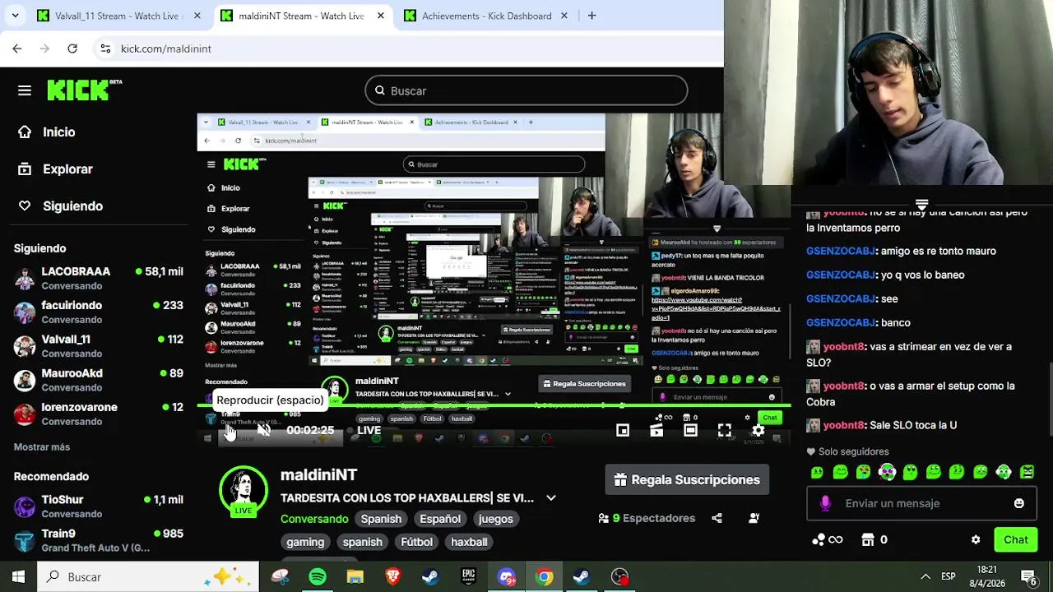
Task: Open Spotify from the taskbar
Action: tap(318, 577)
